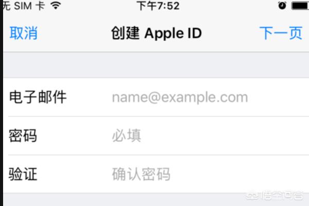This screenshot has height=206, width=309.
Task: Tap the 下午7:52 clock in status bar
Action: (x=158, y=6)
